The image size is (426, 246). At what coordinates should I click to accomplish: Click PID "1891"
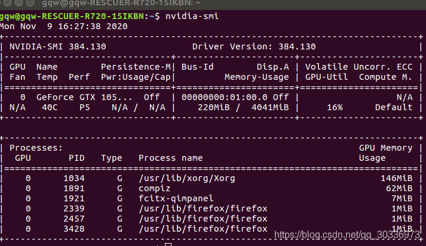[x=74, y=189]
